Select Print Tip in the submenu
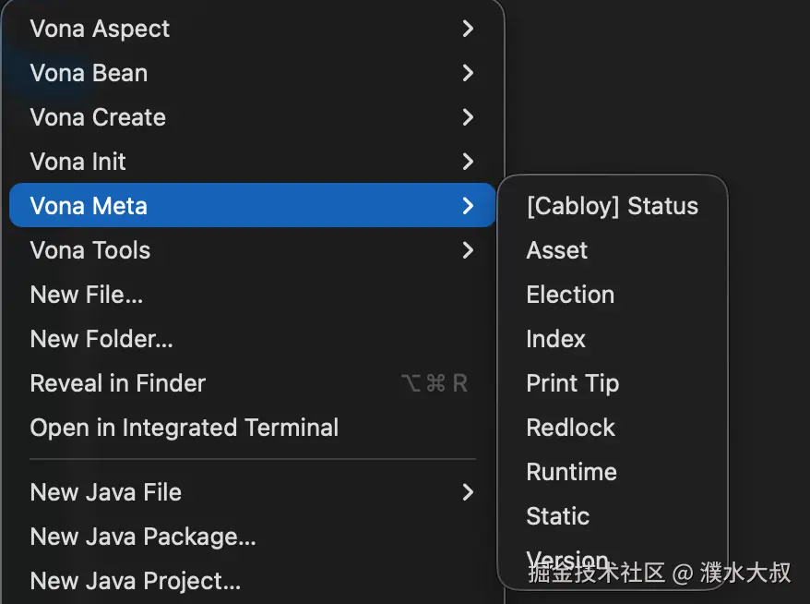Image resolution: width=810 pixels, height=604 pixels. (x=573, y=383)
